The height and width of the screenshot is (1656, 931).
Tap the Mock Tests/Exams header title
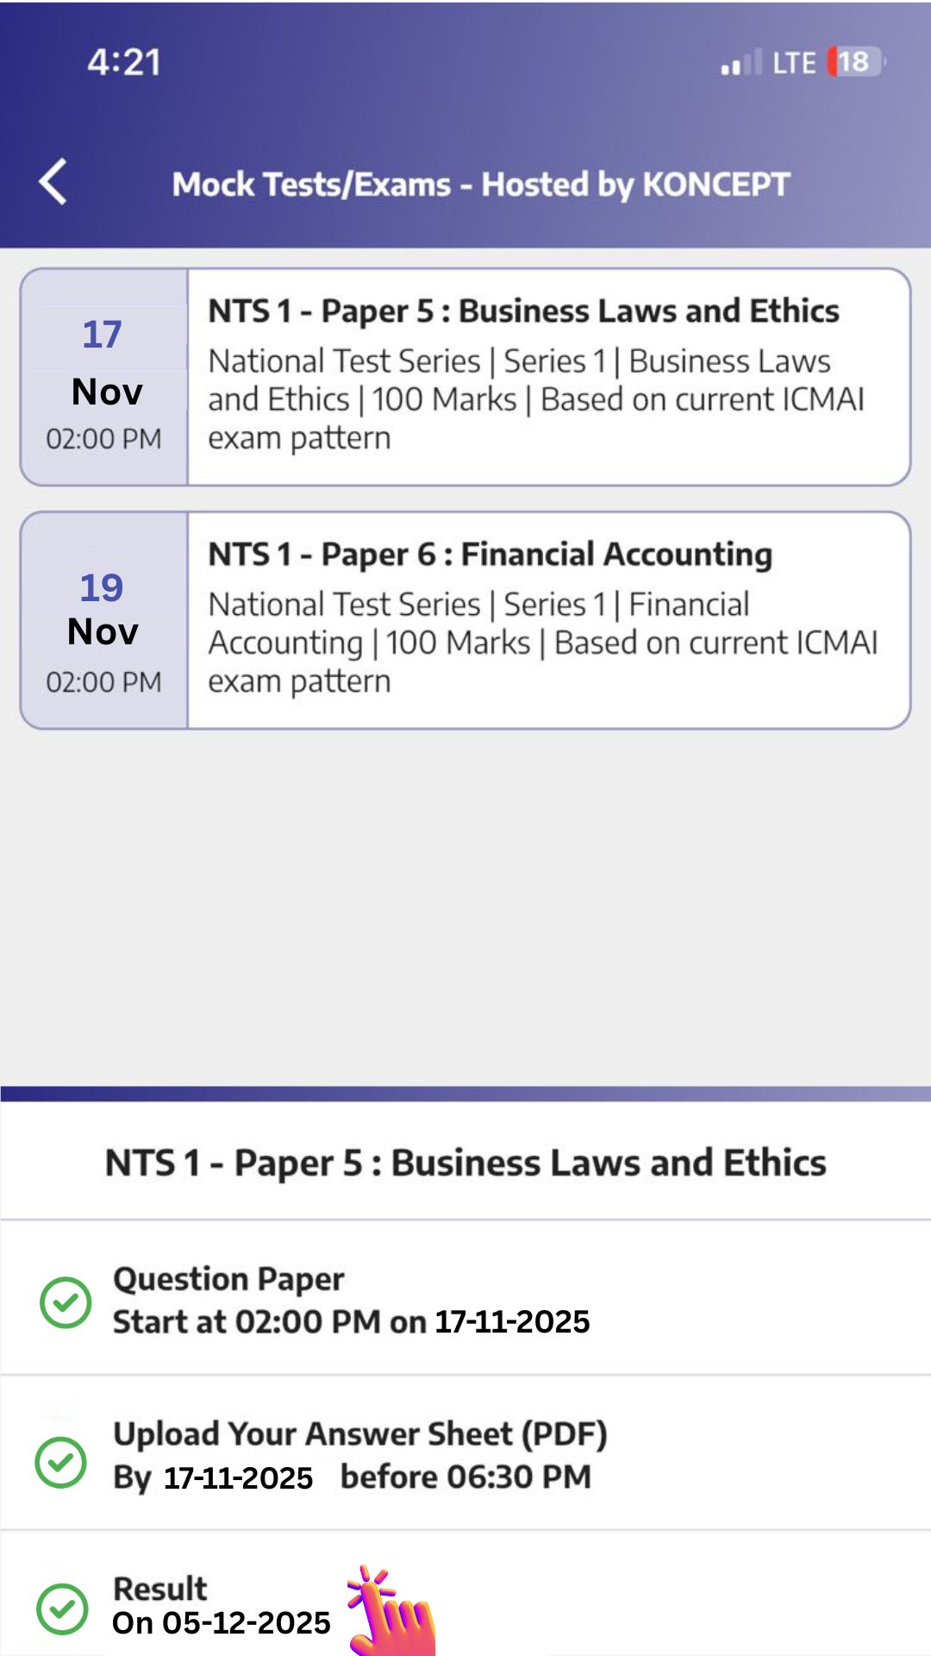pos(480,184)
